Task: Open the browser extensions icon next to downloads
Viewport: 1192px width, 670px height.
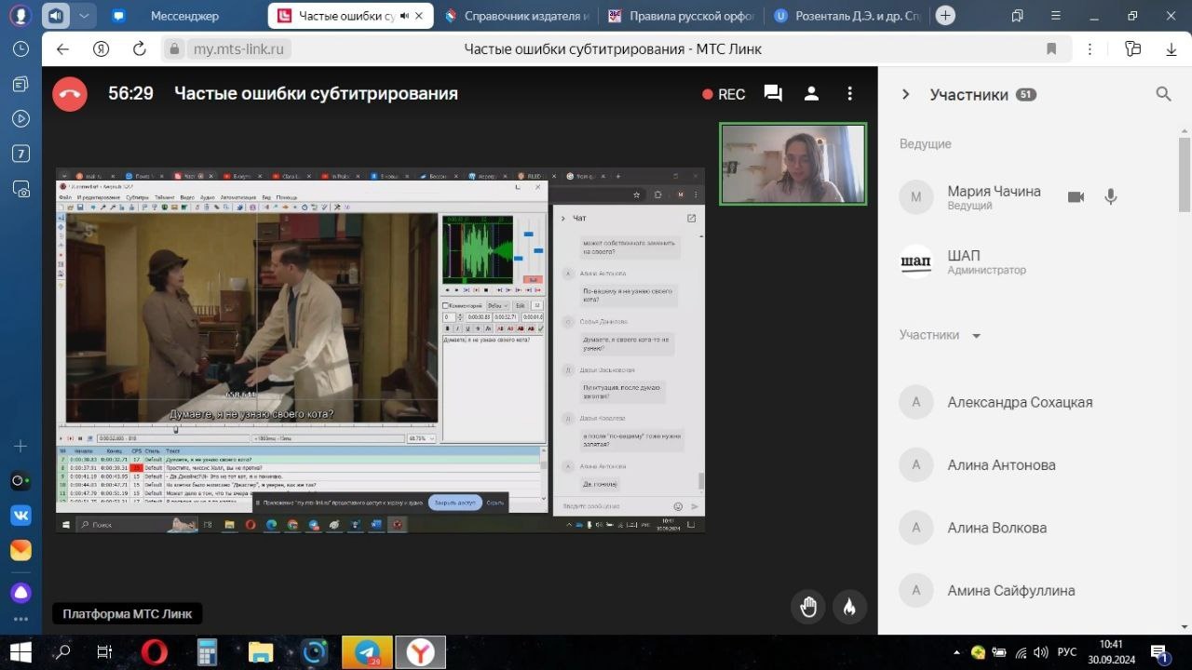Action: coord(1133,49)
